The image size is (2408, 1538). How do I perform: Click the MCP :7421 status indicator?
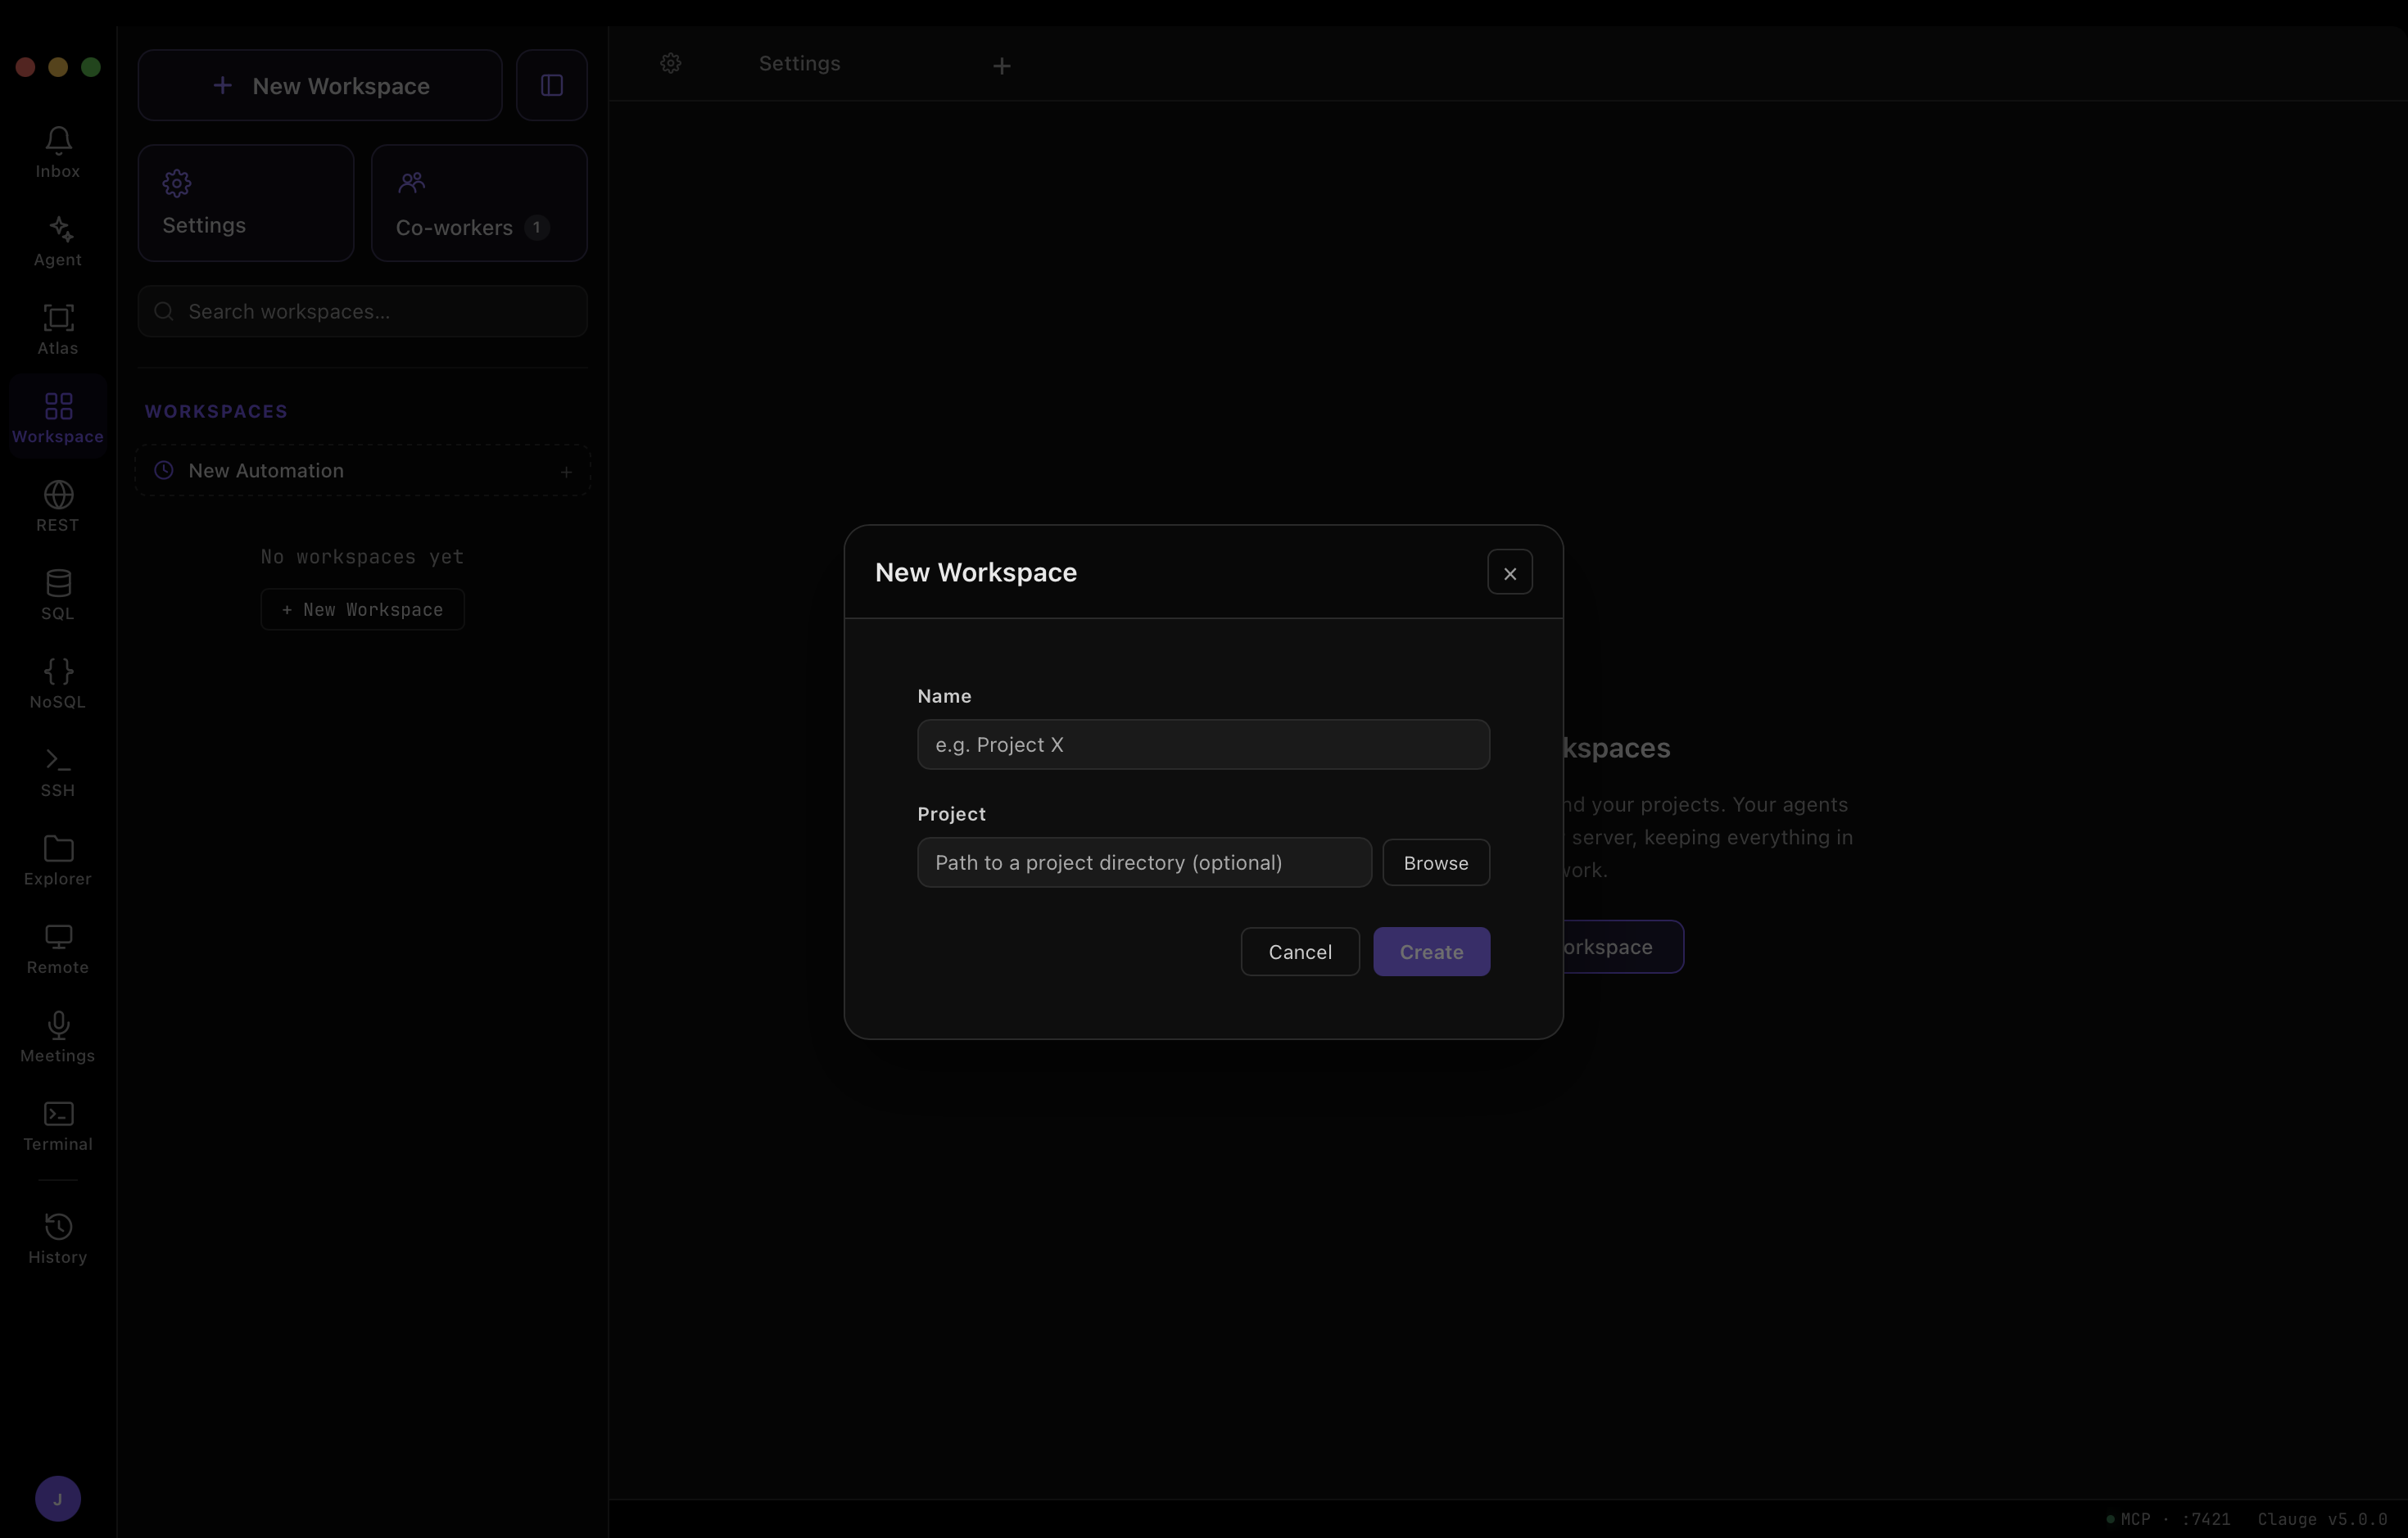click(2168, 1519)
